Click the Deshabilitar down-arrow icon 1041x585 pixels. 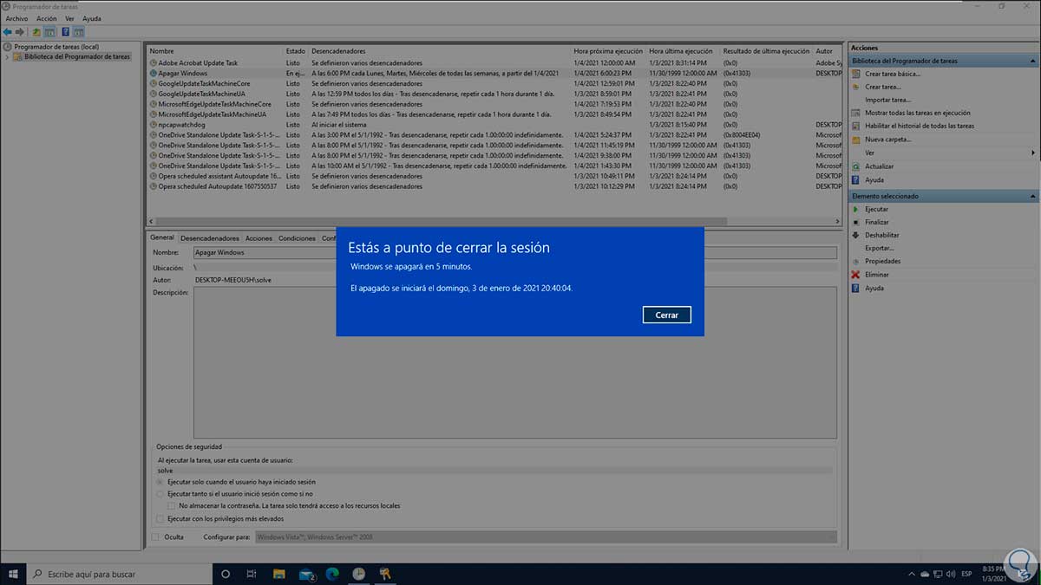[856, 235]
